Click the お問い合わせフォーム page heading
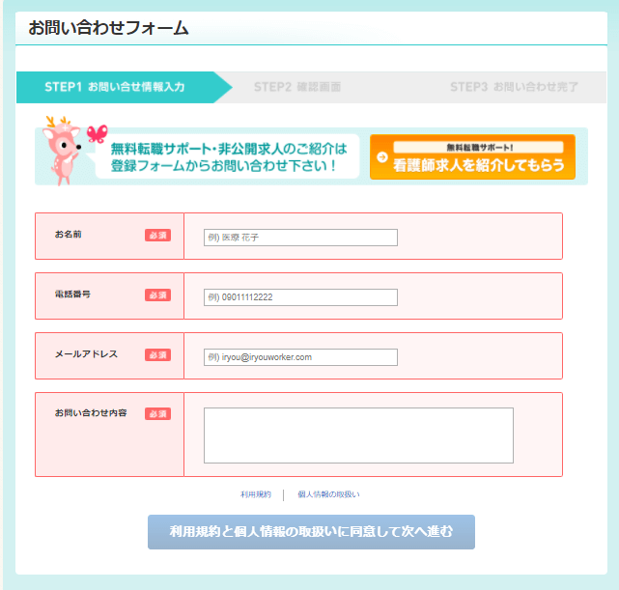The height and width of the screenshot is (590, 619). pyautogui.click(x=108, y=28)
